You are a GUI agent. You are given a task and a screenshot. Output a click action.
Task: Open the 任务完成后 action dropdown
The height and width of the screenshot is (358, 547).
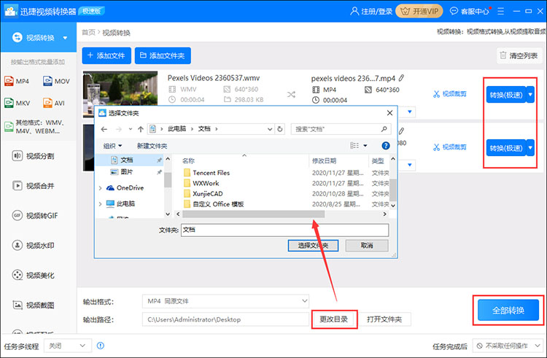508,346
